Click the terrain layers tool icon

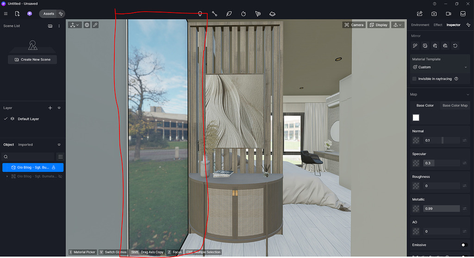272,13
